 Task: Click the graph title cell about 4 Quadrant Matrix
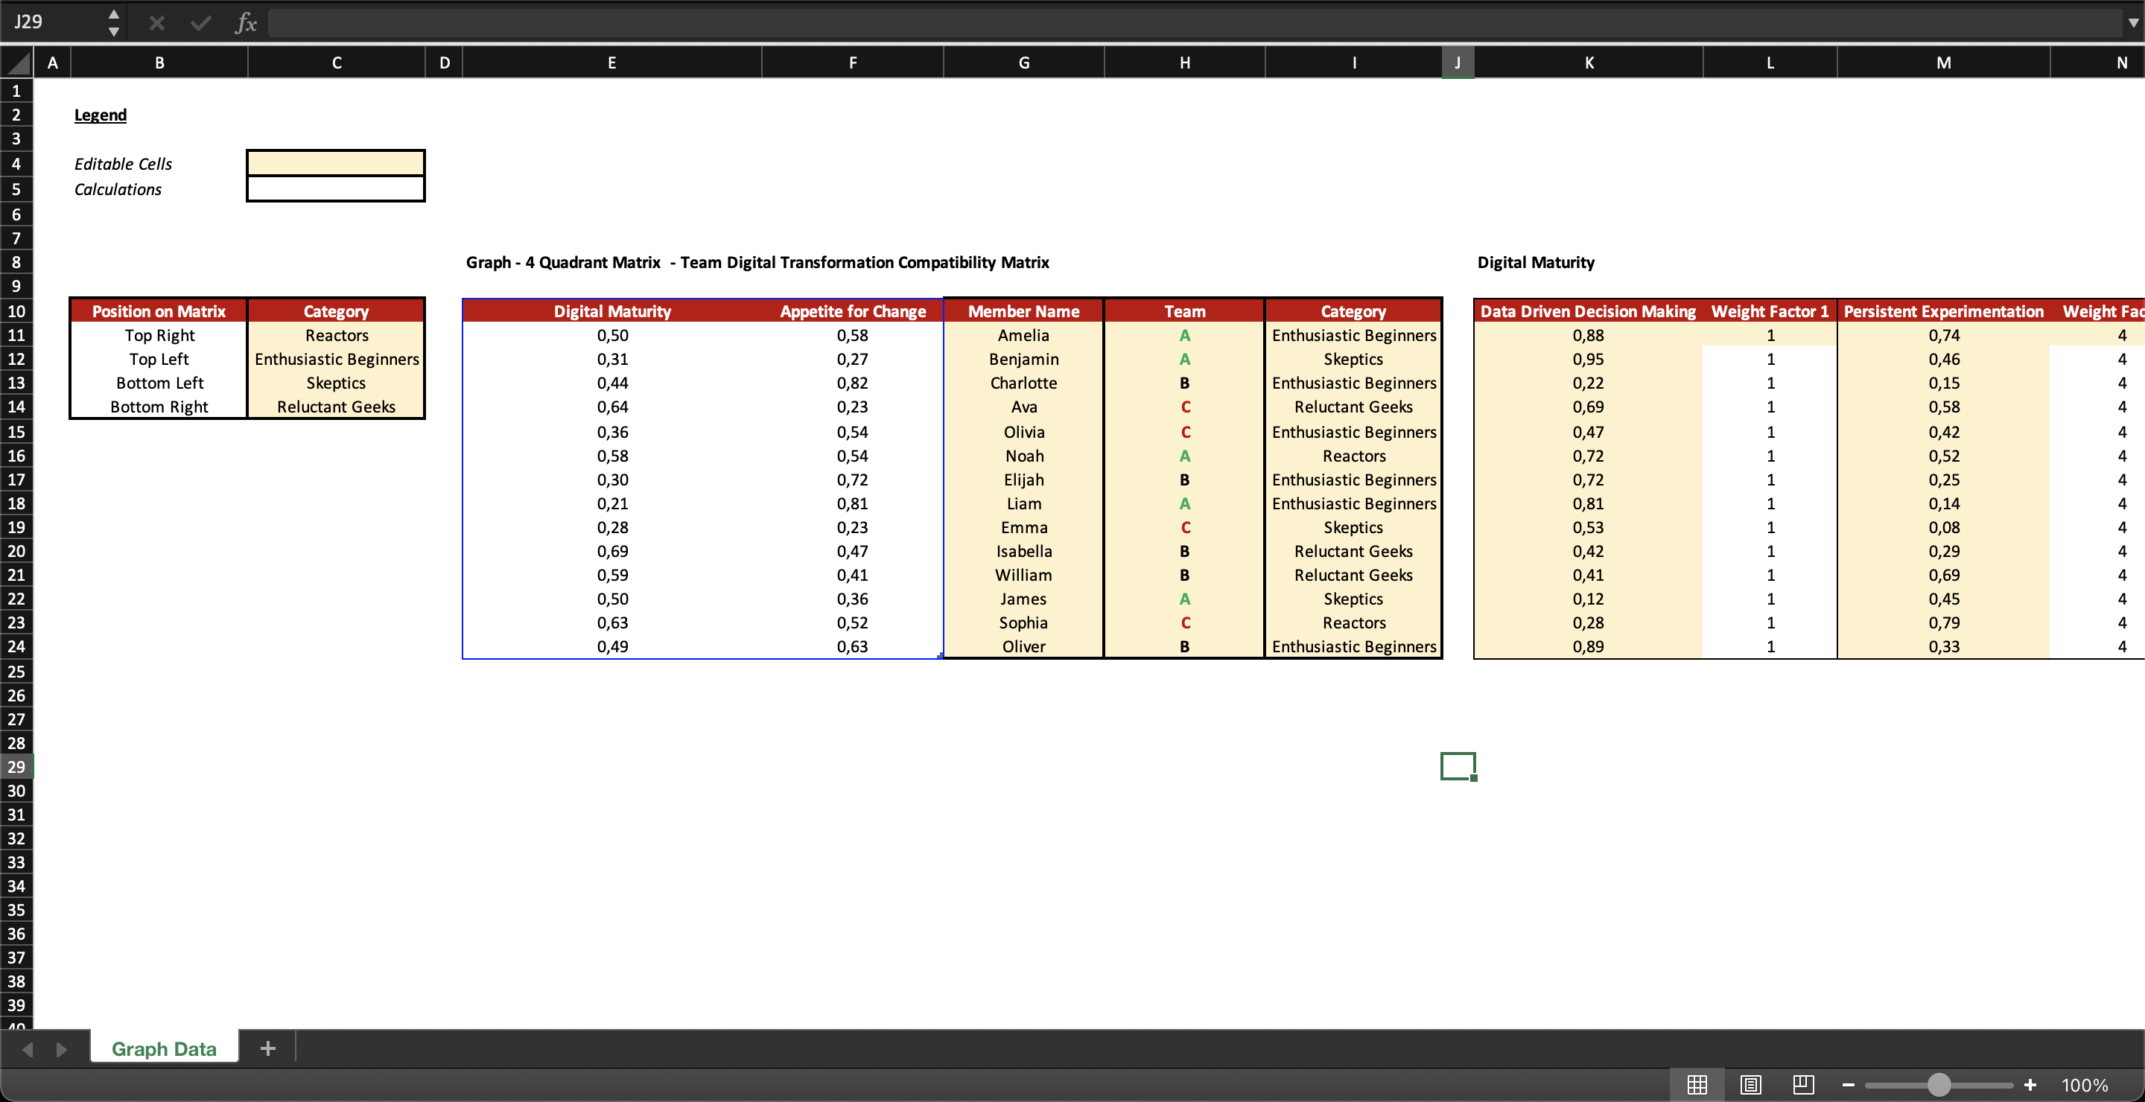click(x=757, y=262)
